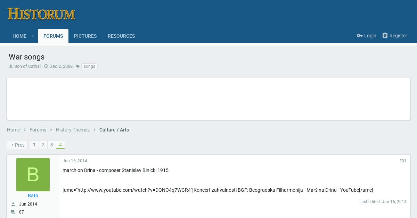The height and width of the screenshot is (218, 417).
Task: Click Bato's join date Jun 2014
Action: click(x=28, y=204)
